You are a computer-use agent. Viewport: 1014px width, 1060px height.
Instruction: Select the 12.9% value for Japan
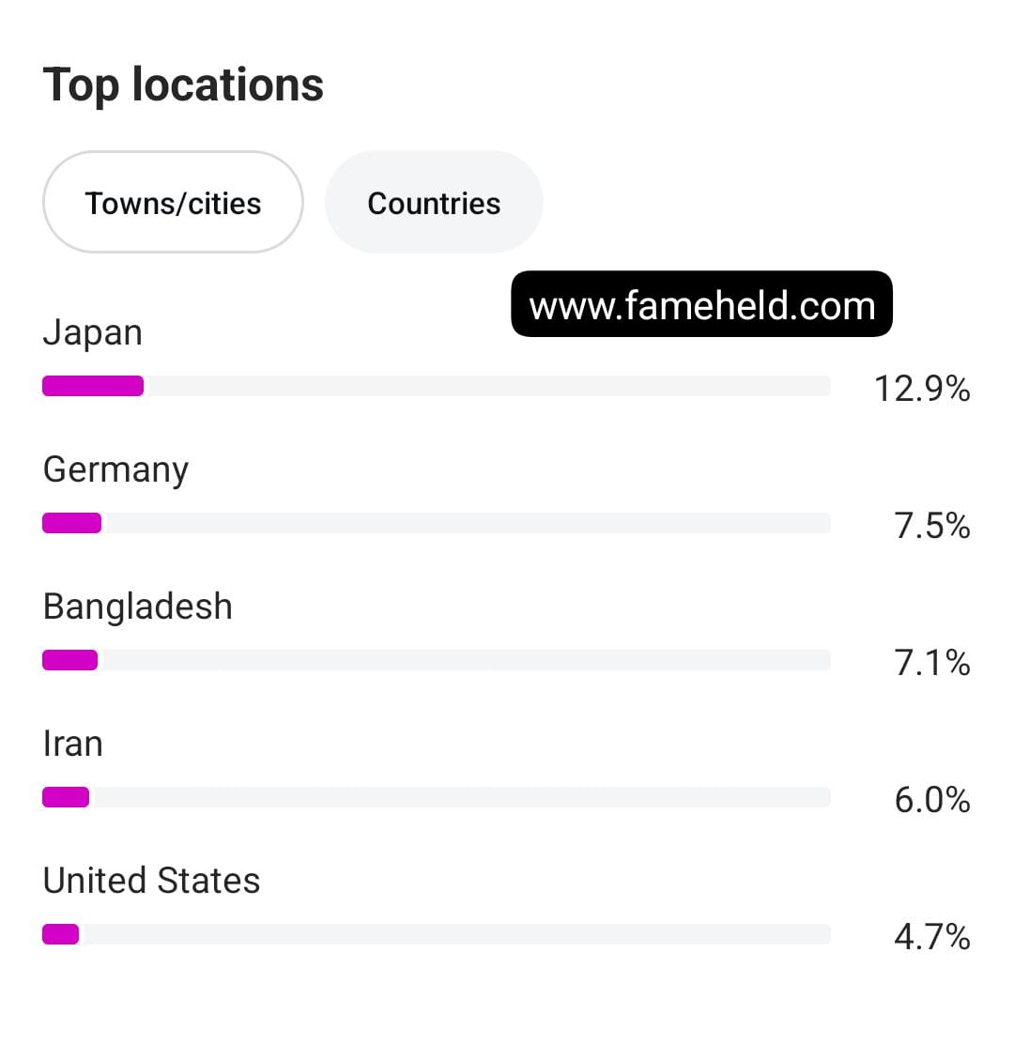(x=922, y=388)
